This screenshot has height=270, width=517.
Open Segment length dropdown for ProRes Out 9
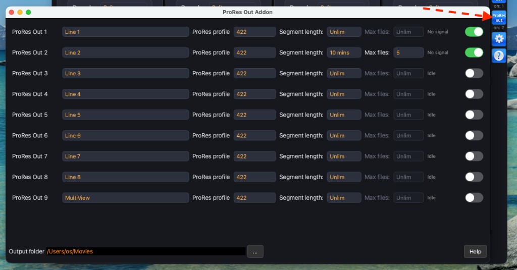[x=344, y=198]
